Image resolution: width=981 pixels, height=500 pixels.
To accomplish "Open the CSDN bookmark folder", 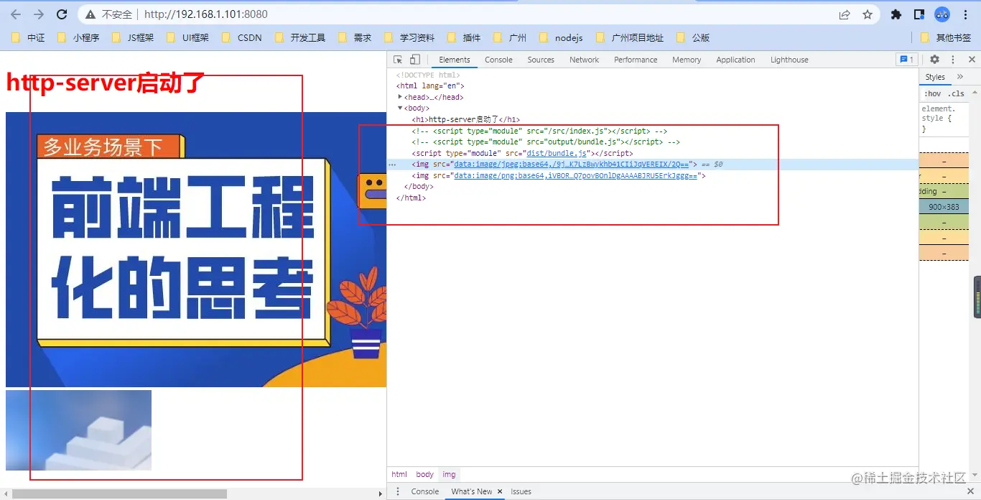I will 242,37.
